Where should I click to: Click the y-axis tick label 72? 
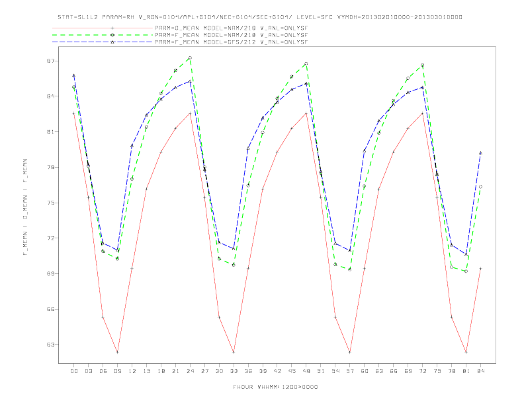click(x=51, y=238)
